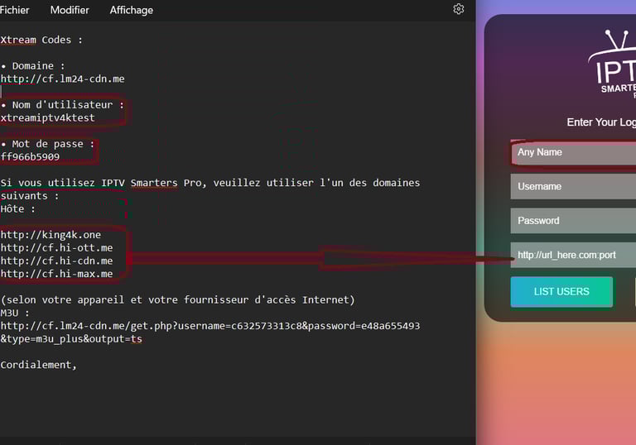The height and width of the screenshot is (445, 636).
Task: Click the 'Hôte :' label
Action: [x=18, y=209]
